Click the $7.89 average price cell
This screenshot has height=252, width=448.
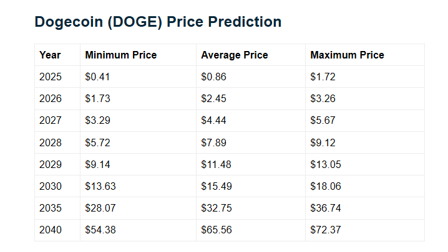click(x=213, y=142)
